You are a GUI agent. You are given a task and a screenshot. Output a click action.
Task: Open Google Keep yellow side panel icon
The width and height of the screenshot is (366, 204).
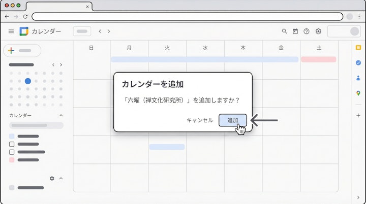(x=358, y=48)
